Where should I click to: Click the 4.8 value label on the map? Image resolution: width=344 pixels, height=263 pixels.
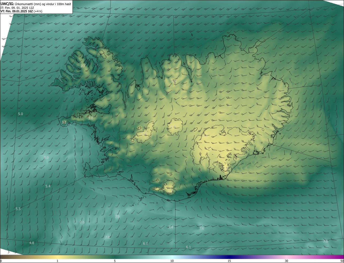[32, 243]
